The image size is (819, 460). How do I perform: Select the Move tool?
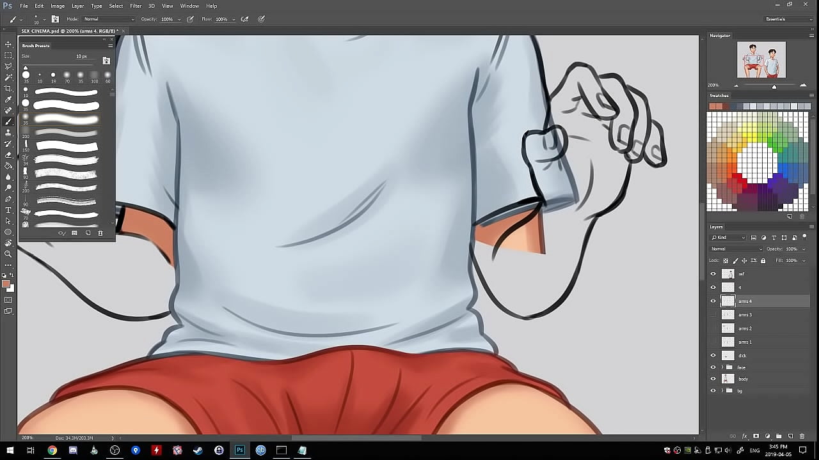tap(8, 44)
